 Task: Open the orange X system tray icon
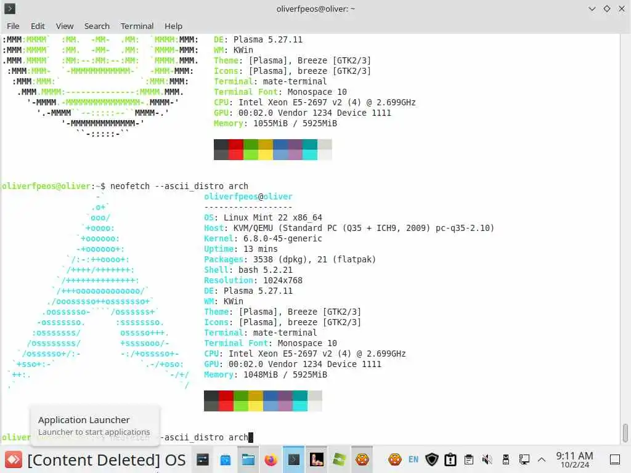(395, 459)
